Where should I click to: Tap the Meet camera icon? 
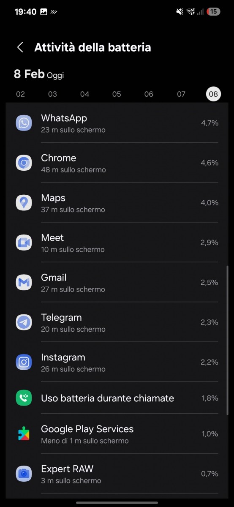click(x=24, y=242)
